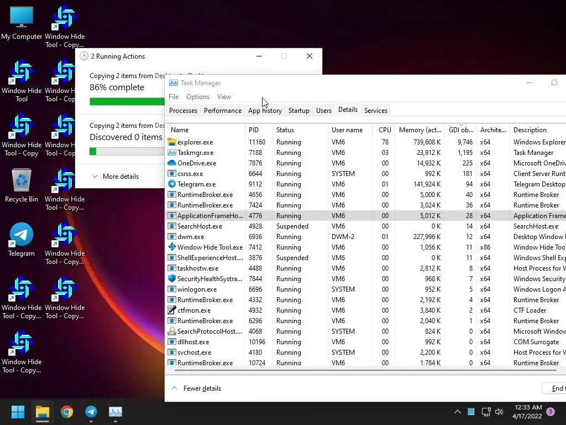This screenshot has width=566, height=425.
Task: Switch to the Startup tab
Action: click(299, 111)
